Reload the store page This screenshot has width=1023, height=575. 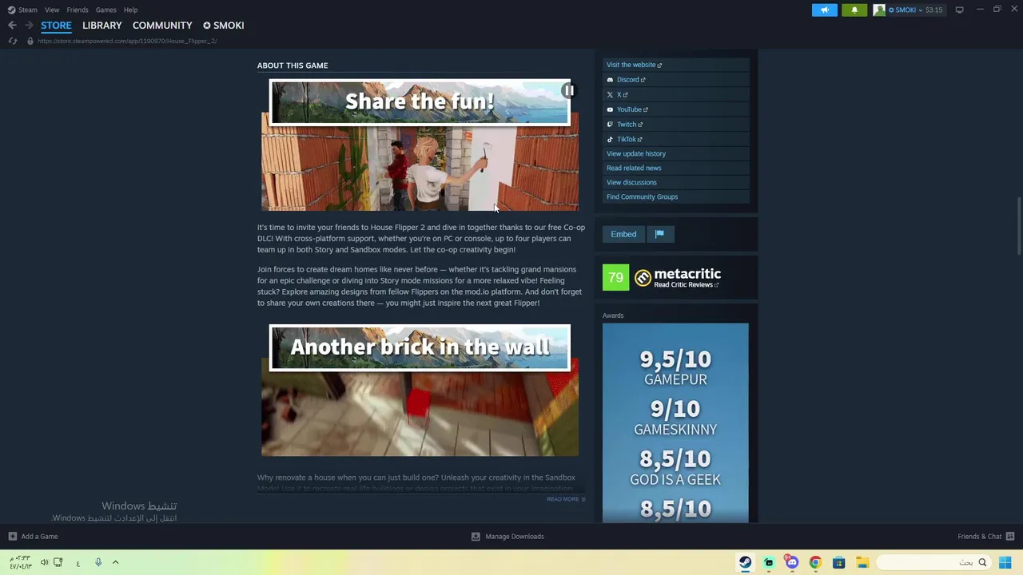click(13, 41)
